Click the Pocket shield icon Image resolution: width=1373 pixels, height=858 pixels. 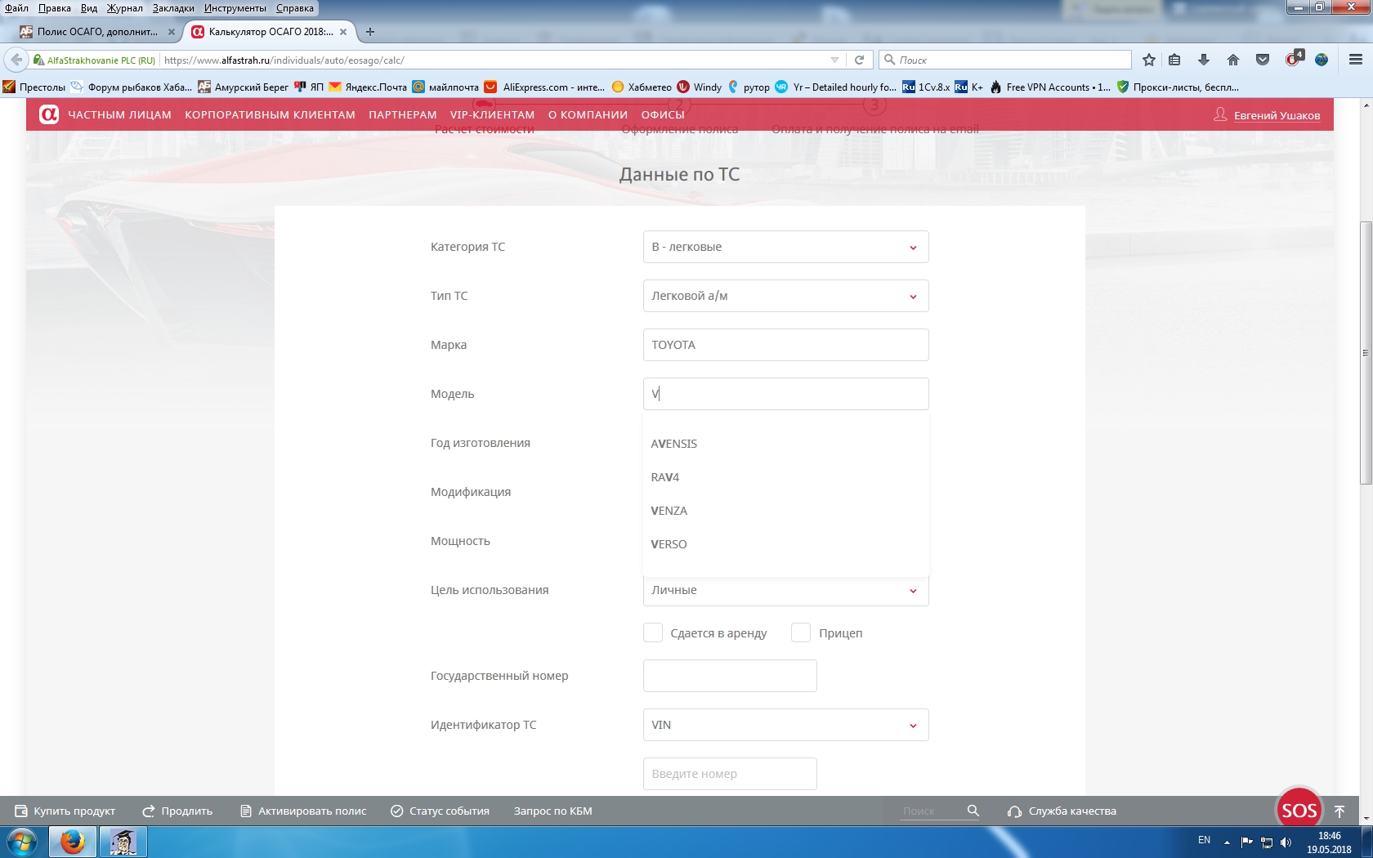point(1262,60)
